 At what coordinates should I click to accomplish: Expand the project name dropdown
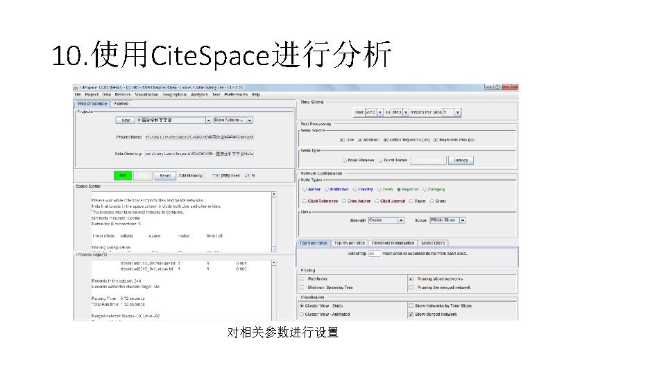point(209,121)
